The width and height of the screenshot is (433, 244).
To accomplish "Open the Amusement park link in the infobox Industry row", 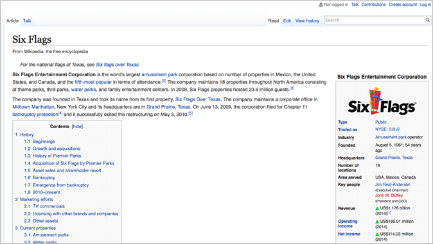I will [391, 137].
